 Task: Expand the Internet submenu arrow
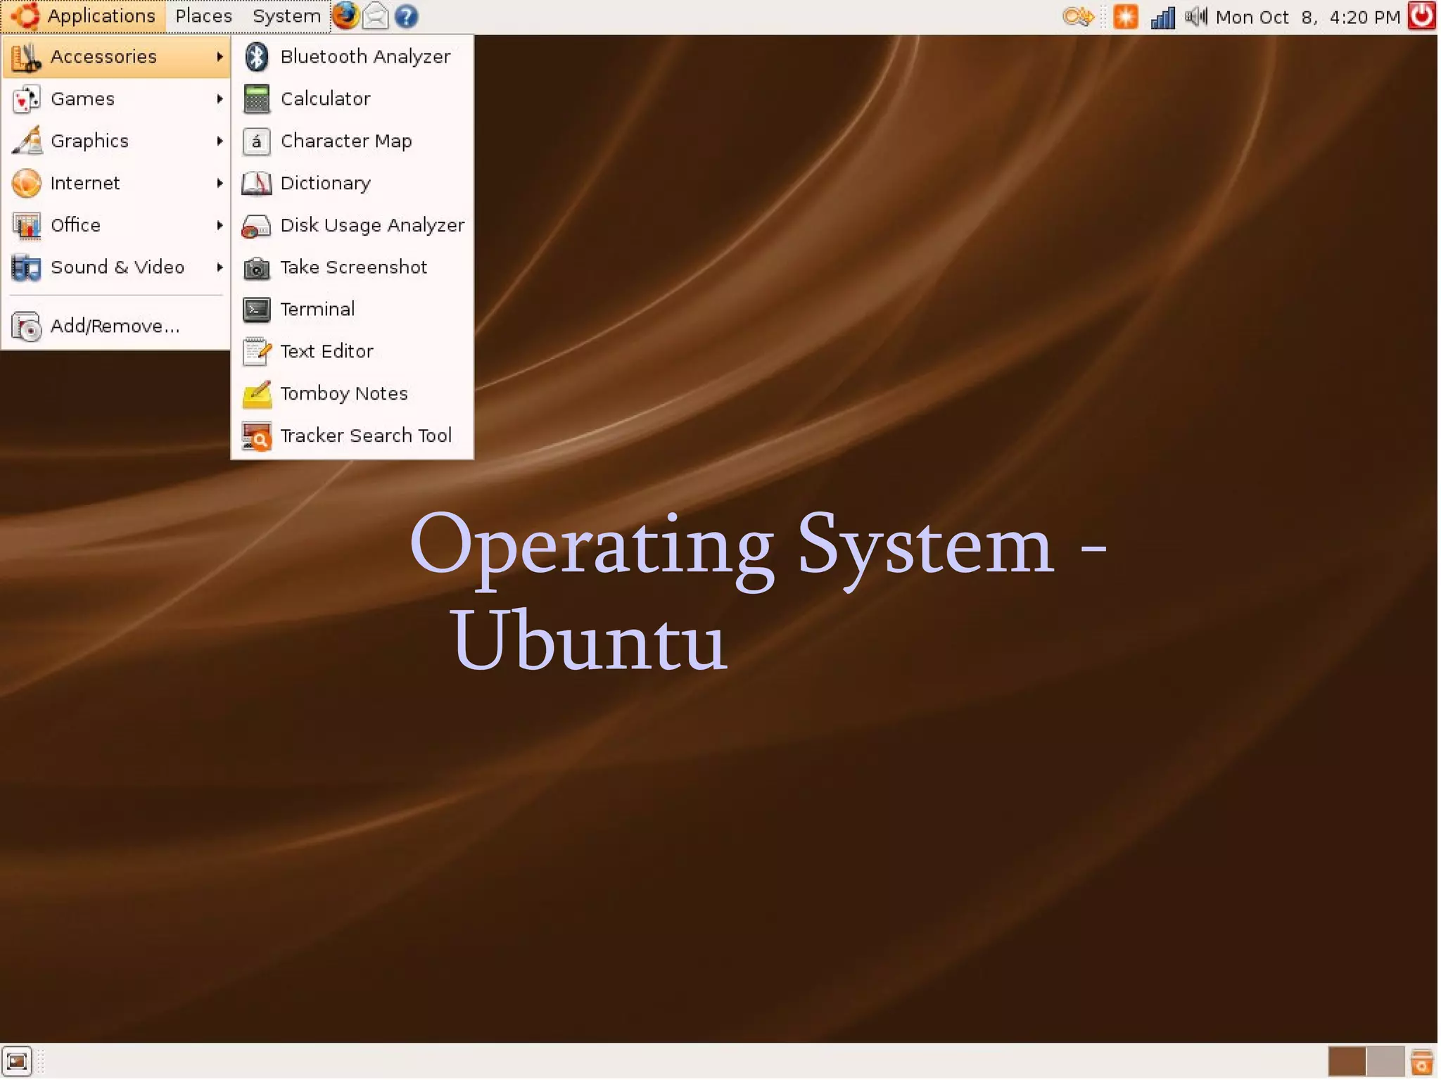click(220, 183)
